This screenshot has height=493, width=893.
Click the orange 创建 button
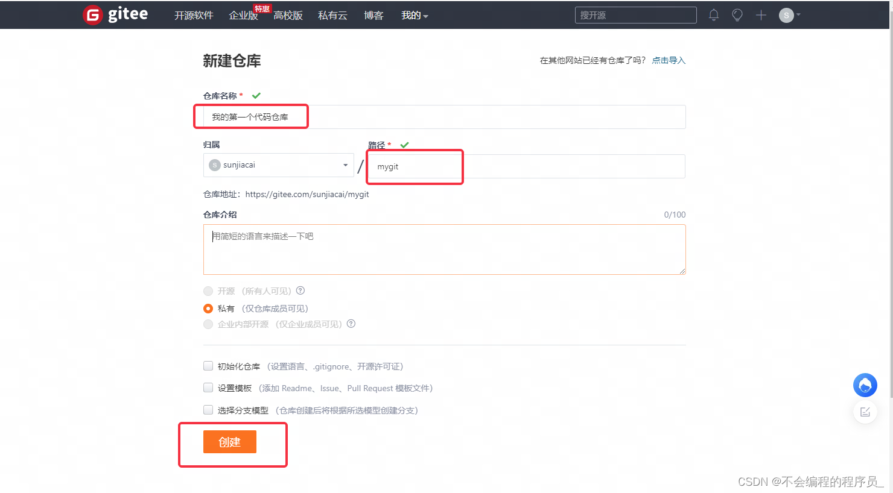[x=230, y=442]
